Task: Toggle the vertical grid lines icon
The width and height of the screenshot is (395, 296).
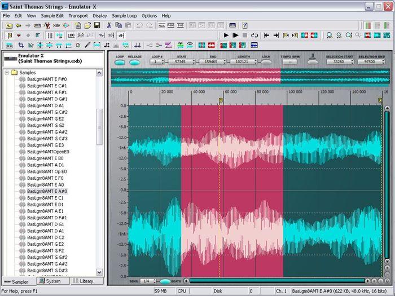Action: coord(50,35)
